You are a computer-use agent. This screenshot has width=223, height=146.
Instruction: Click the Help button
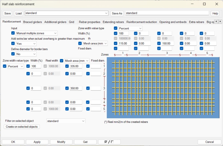click(215, 13)
